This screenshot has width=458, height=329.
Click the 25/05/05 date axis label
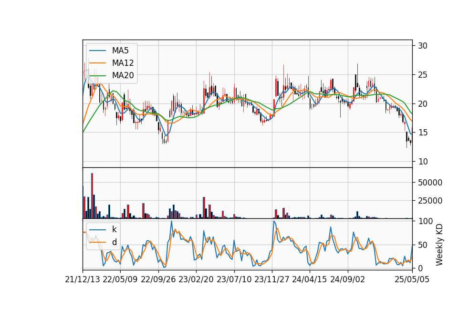(412, 279)
